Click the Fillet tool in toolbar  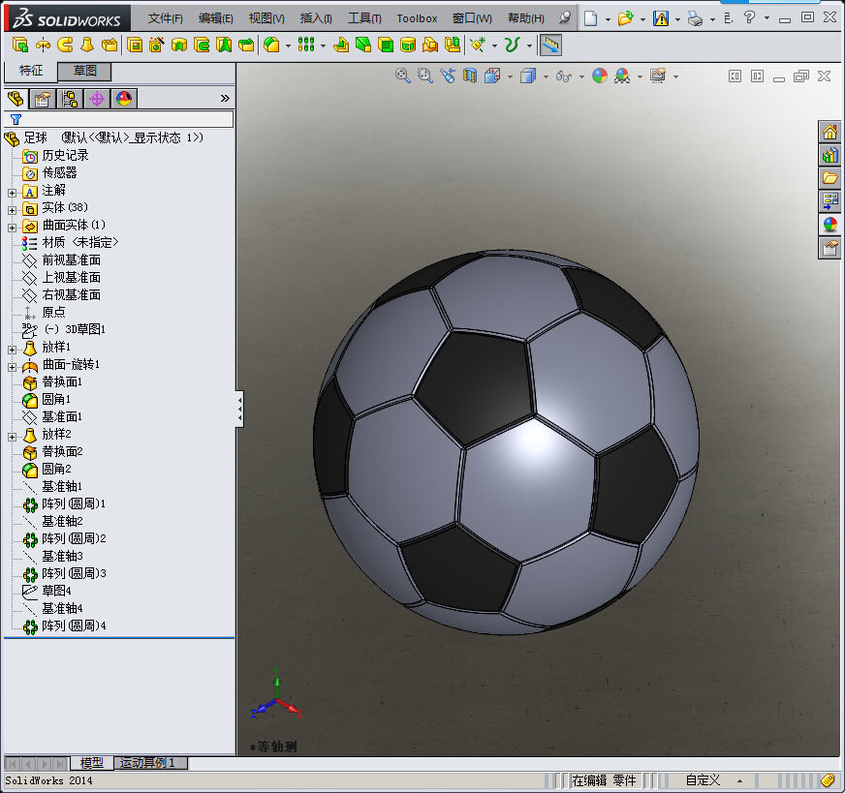point(271,46)
